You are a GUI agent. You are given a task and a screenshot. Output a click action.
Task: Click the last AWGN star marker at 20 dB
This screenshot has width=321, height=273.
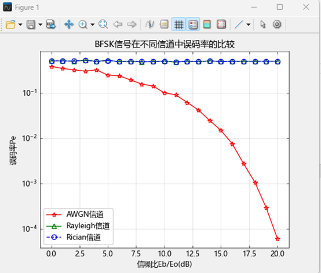[278, 239]
